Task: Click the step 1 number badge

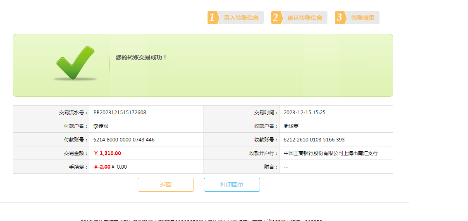Action: (x=213, y=18)
